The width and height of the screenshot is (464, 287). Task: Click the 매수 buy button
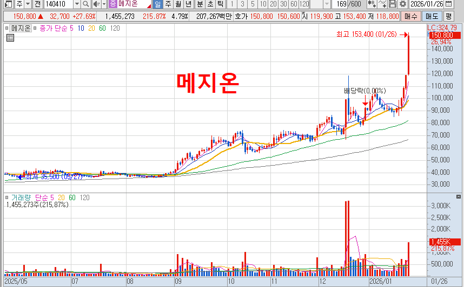410,16
